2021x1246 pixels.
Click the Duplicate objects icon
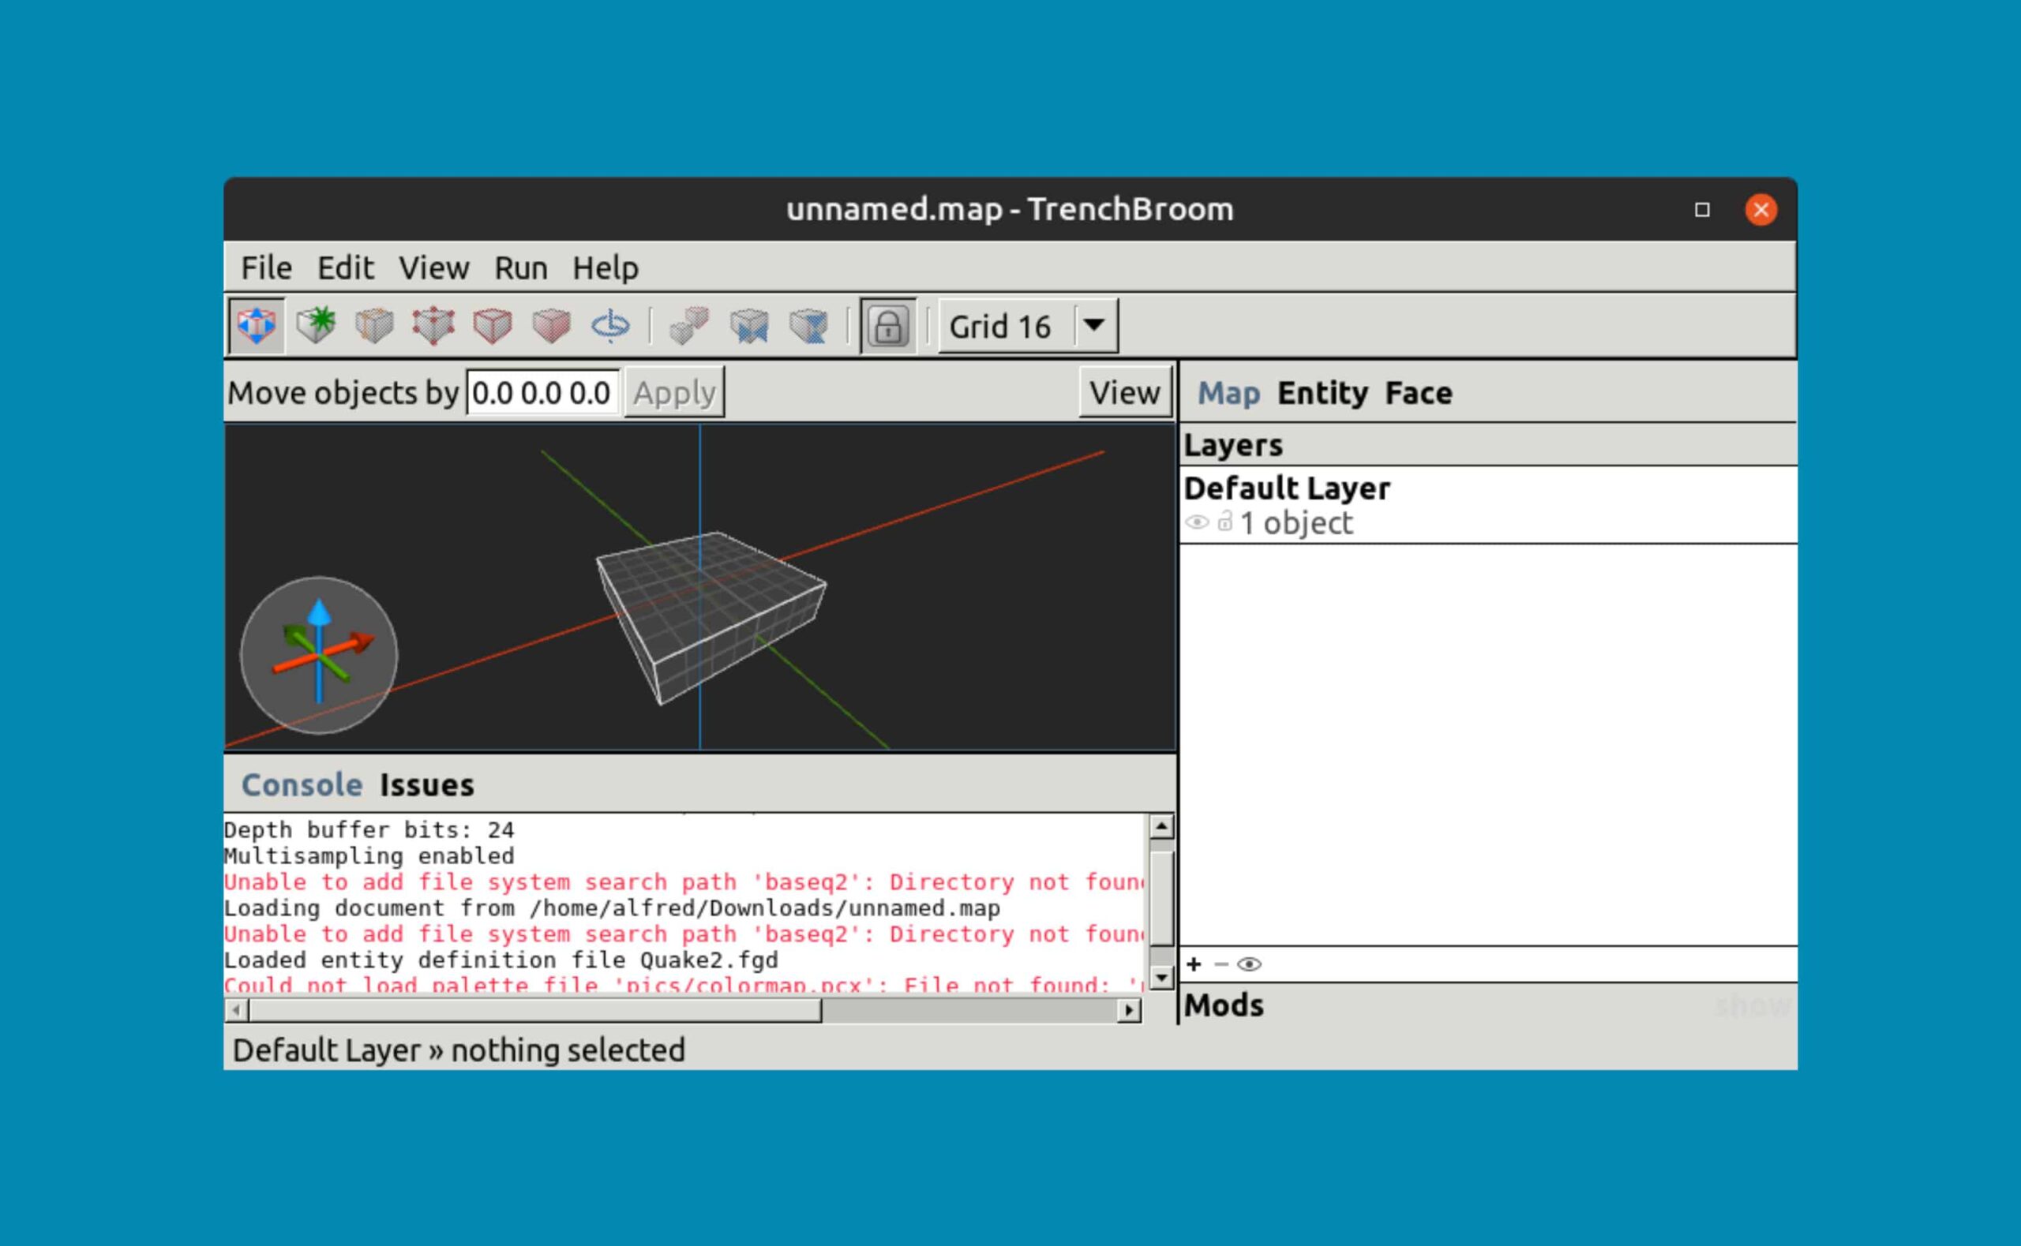tap(690, 326)
